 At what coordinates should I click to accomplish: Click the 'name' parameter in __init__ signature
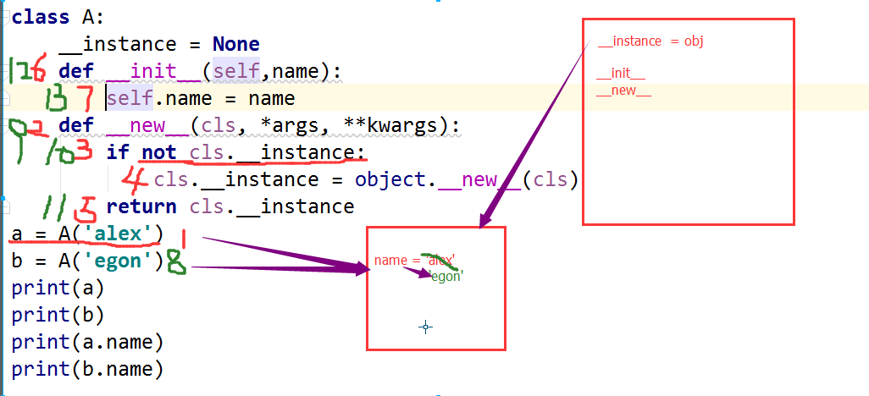[296, 71]
